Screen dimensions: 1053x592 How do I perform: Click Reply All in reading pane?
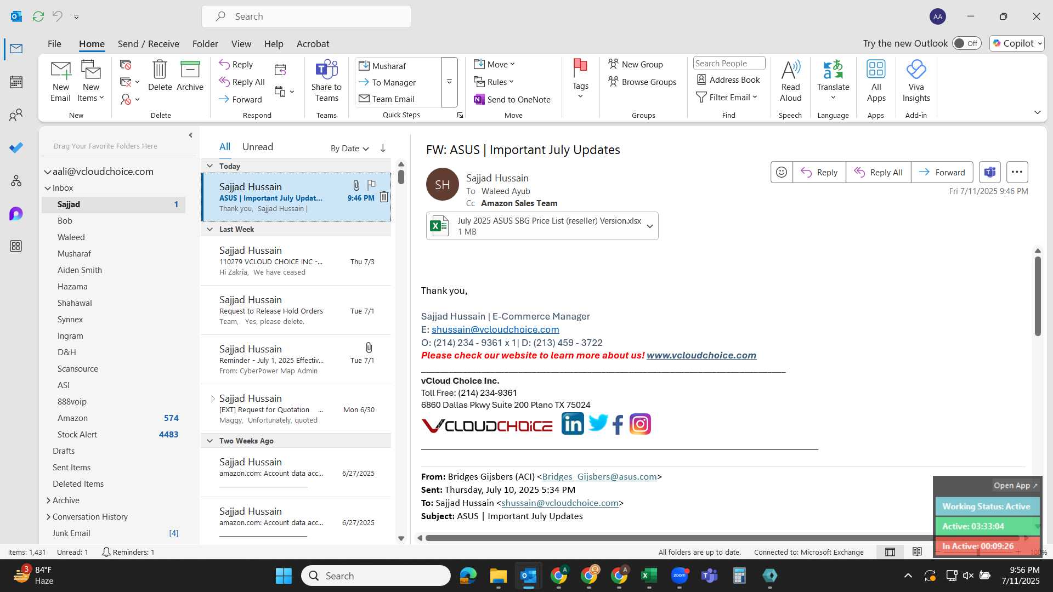click(x=878, y=172)
